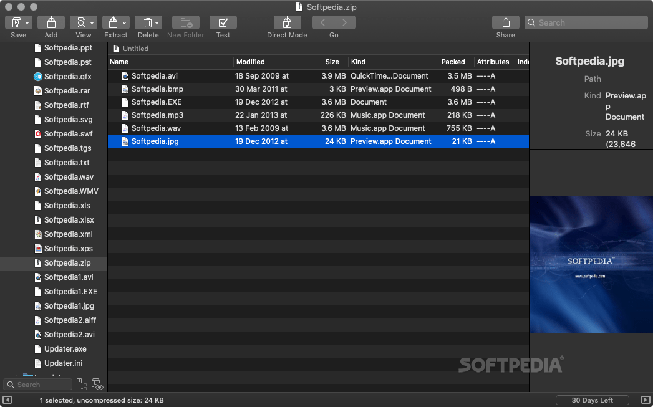The image size is (653, 407).
Task: Click the Softpedia1.avi movie icon
Action: click(x=38, y=277)
